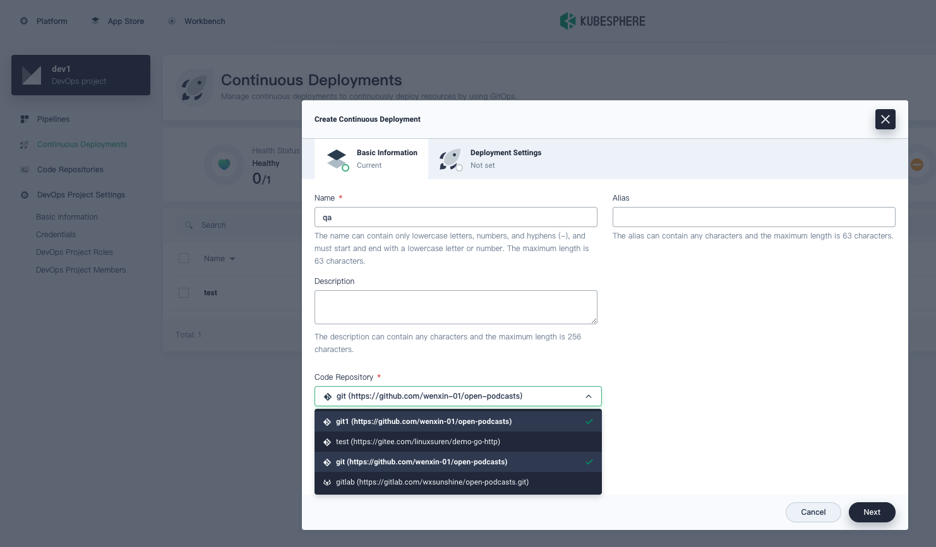Open the App Store
This screenshot has width=936, height=547.
click(x=117, y=21)
